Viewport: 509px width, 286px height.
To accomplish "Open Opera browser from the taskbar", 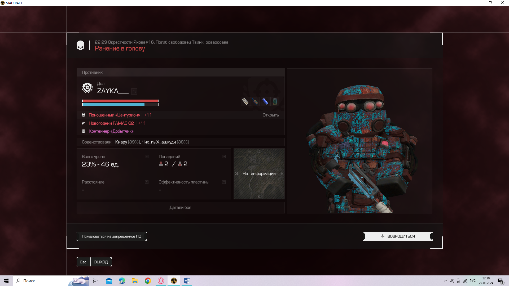I will point(161,281).
